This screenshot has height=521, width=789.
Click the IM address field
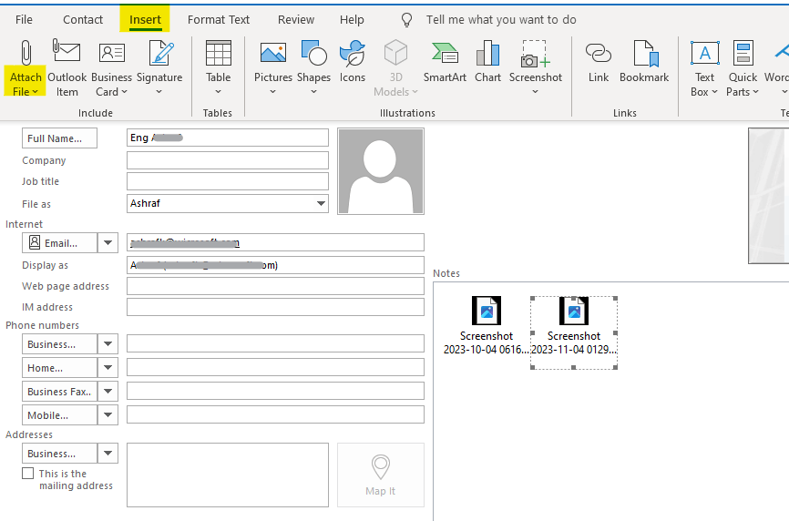[275, 307]
